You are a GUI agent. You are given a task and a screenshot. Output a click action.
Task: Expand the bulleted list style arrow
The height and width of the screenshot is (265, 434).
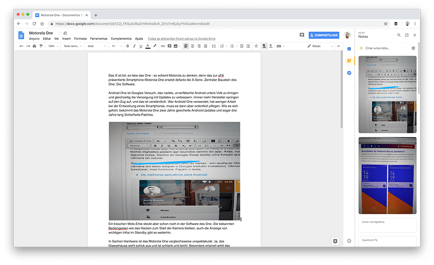coord(236,46)
